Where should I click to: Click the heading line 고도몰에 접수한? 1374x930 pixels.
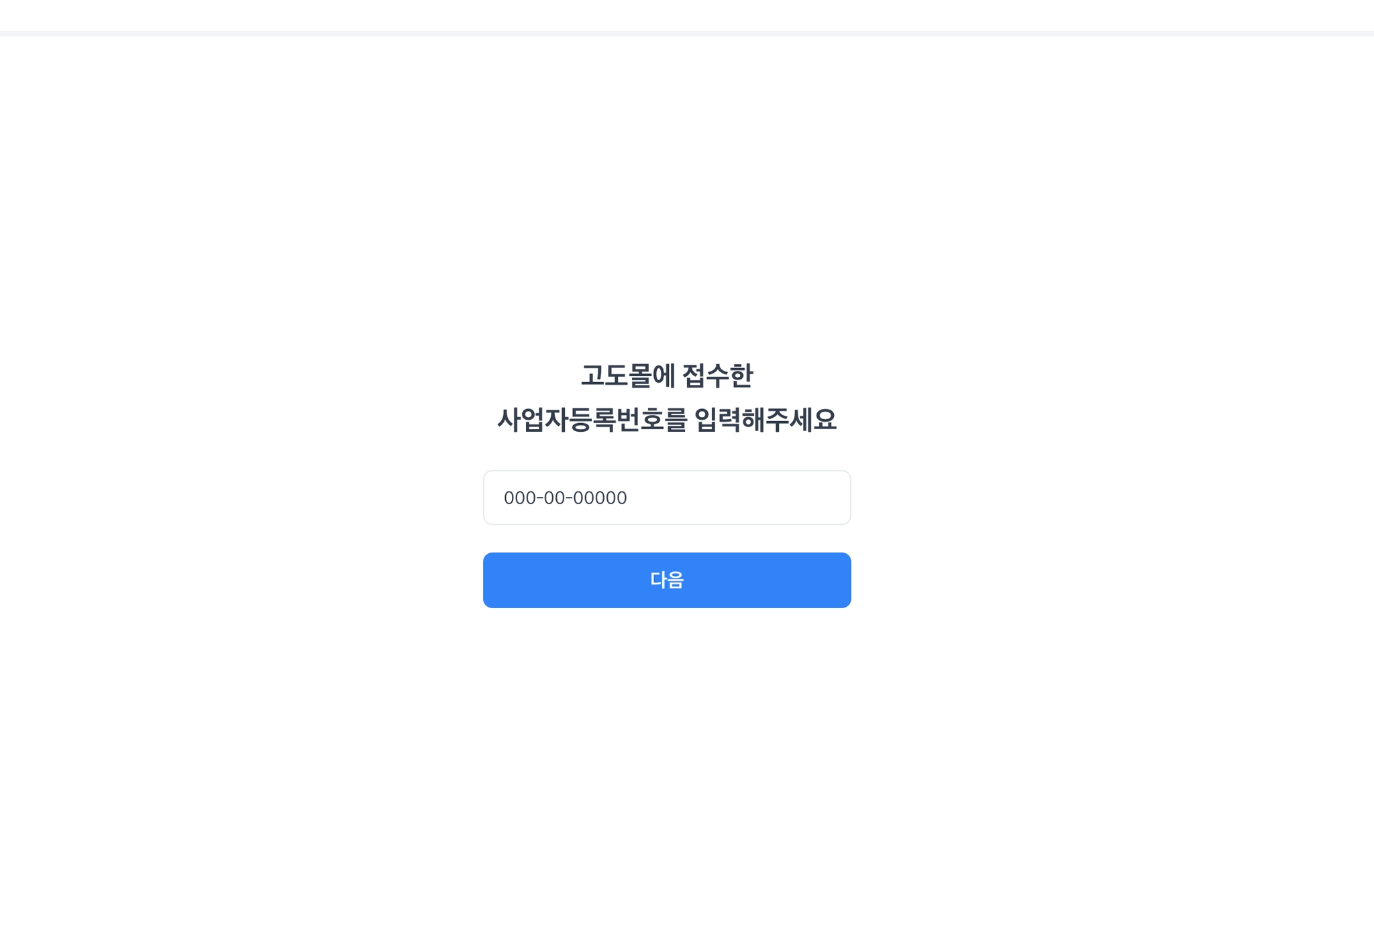tap(667, 375)
